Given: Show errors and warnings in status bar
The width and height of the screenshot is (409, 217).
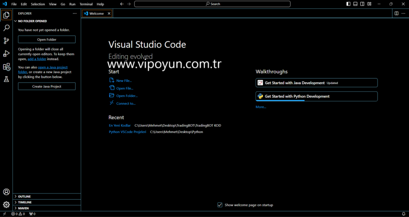Looking at the screenshot, I should [x=18, y=214].
